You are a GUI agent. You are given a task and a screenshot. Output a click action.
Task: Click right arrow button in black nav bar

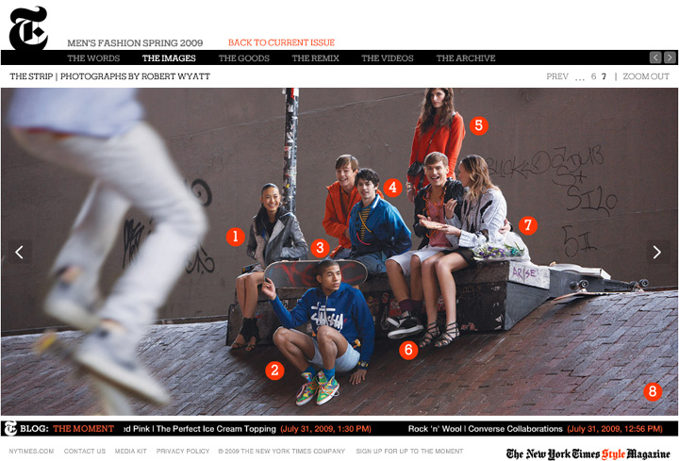[670, 58]
